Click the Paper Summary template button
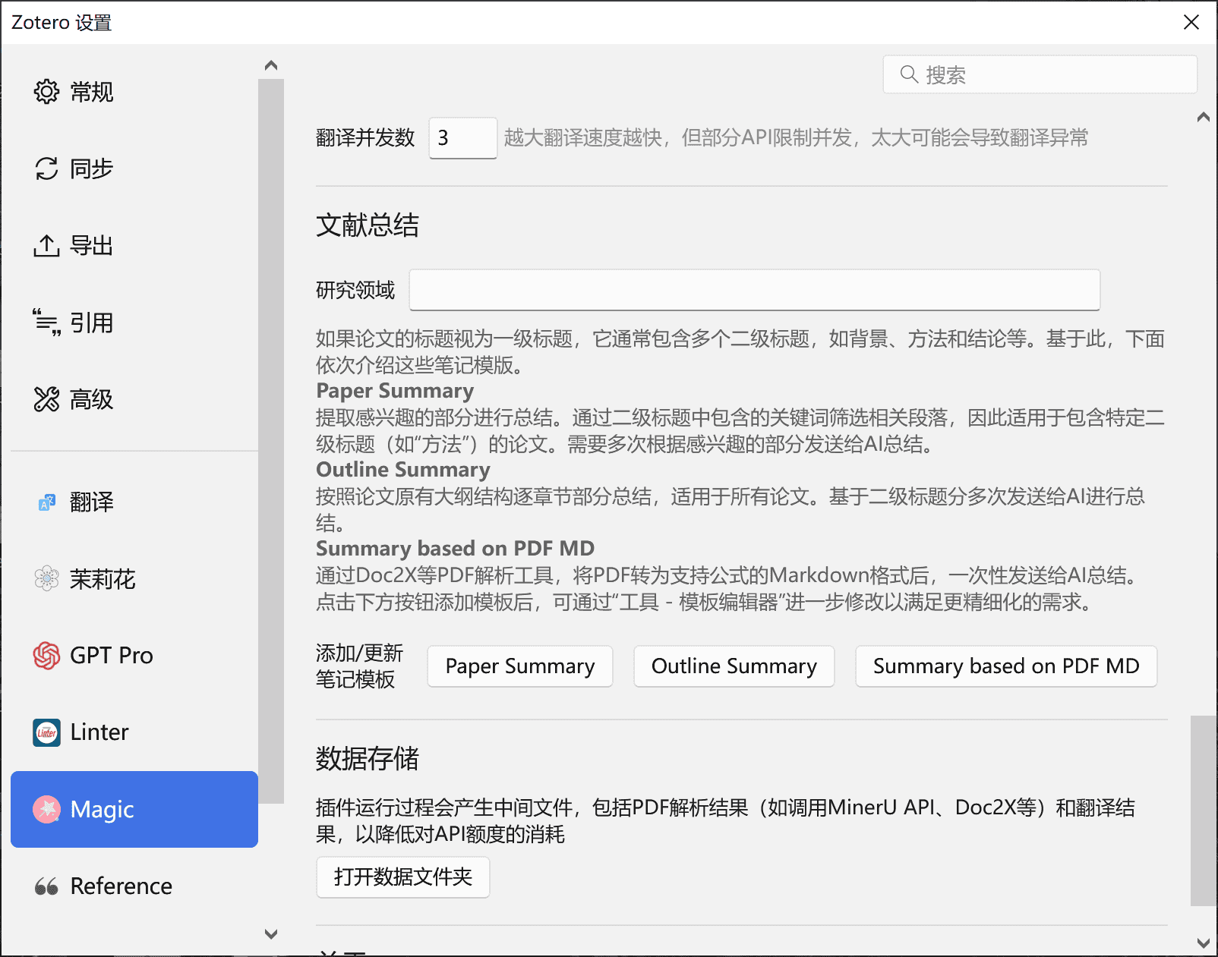The width and height of the screenshot is (1218, 957). point(519,666)
